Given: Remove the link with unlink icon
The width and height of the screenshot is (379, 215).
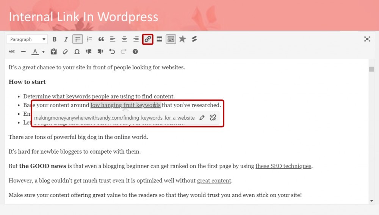Looking at the screenshot, I should point(213,117).
